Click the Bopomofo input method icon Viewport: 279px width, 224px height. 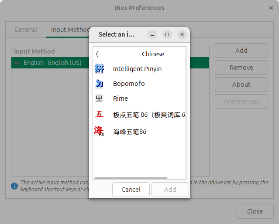point(99,84)
